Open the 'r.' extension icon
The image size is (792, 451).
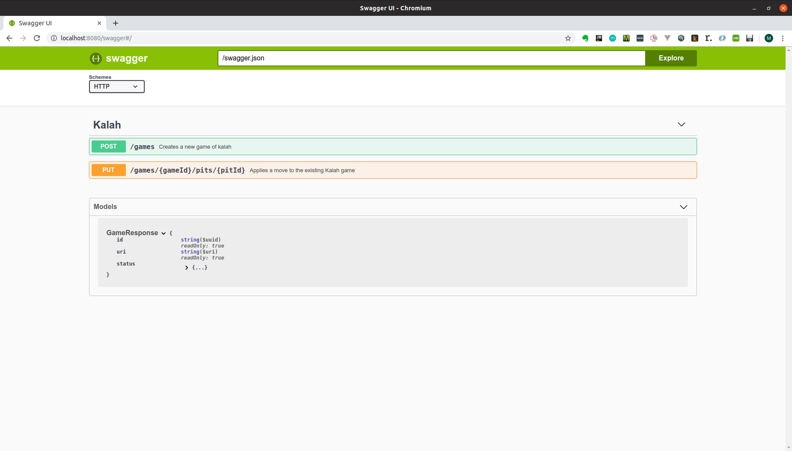[x=709, y=38]
